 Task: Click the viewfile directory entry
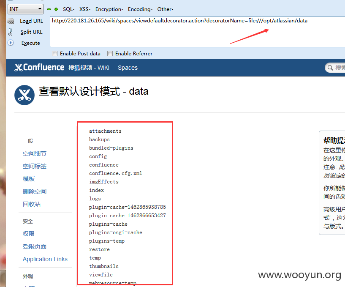coord(101,275)
